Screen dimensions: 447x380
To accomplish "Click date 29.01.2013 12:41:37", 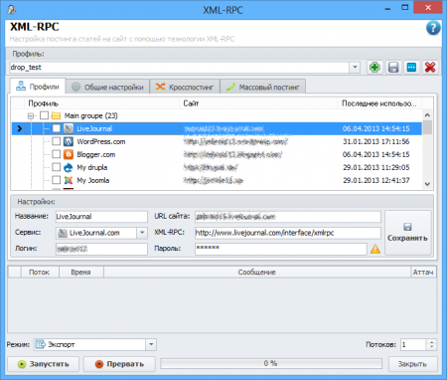I will coord(376,180).
